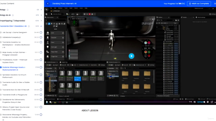The width and height of the screenshot is (216, 121).
Task: Open lesson Zarabianie Na Odtwarzaniu Projektów Starych Gier
Action: tap(13, 101)
